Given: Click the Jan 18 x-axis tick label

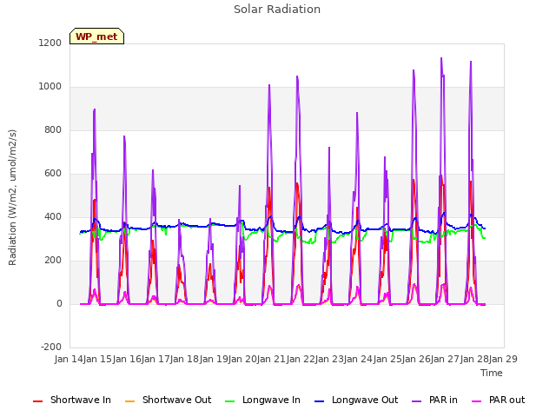Looking at the screenshot, I should [x=184, y=359].
